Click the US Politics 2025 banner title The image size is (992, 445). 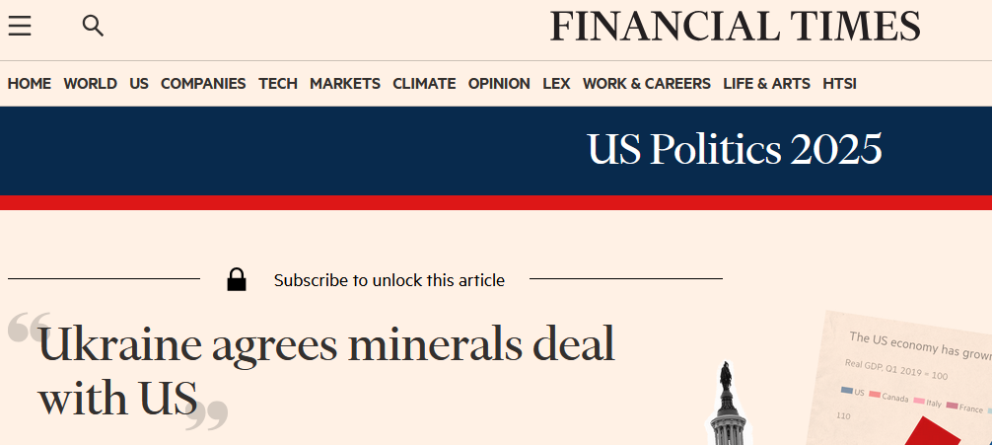click(x=735, y=150)
